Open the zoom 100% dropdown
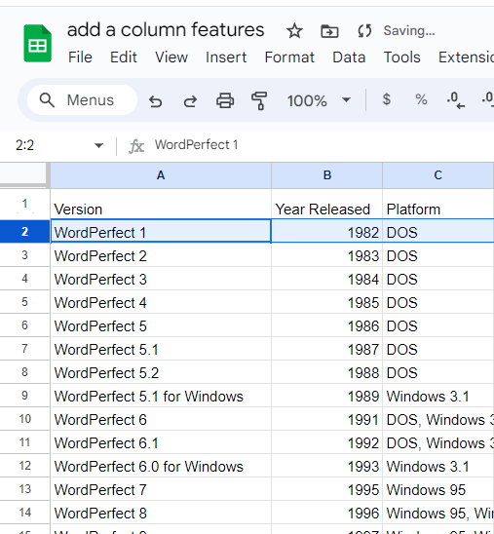 pyautogui.click(x=319, y=100)
